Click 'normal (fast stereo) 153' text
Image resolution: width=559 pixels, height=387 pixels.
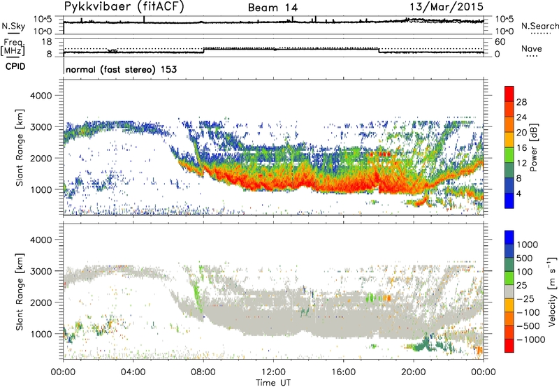click(x=121, y=70)
